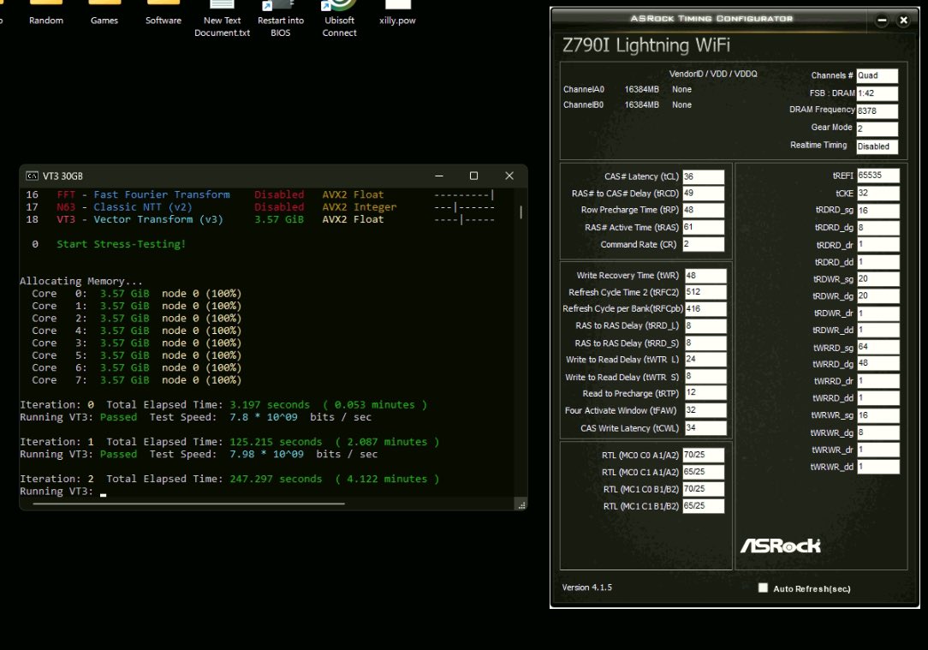Select the tRDRD_dg value field
This screenshot has width=928, height=650.
tap(878, 228)
